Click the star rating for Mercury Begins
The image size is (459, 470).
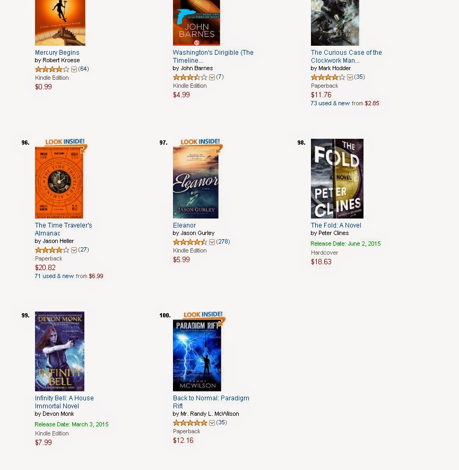point(52,69)
